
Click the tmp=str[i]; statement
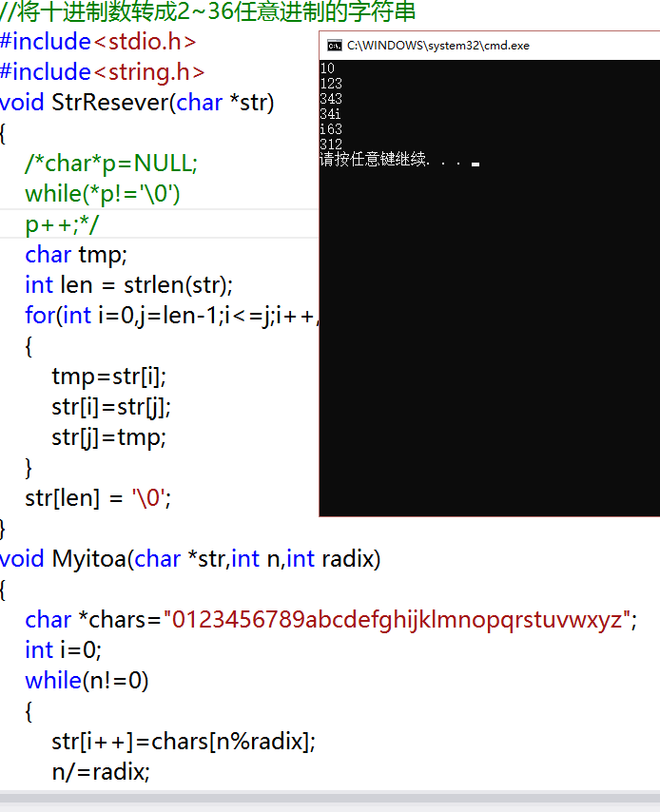pos(108,377)
